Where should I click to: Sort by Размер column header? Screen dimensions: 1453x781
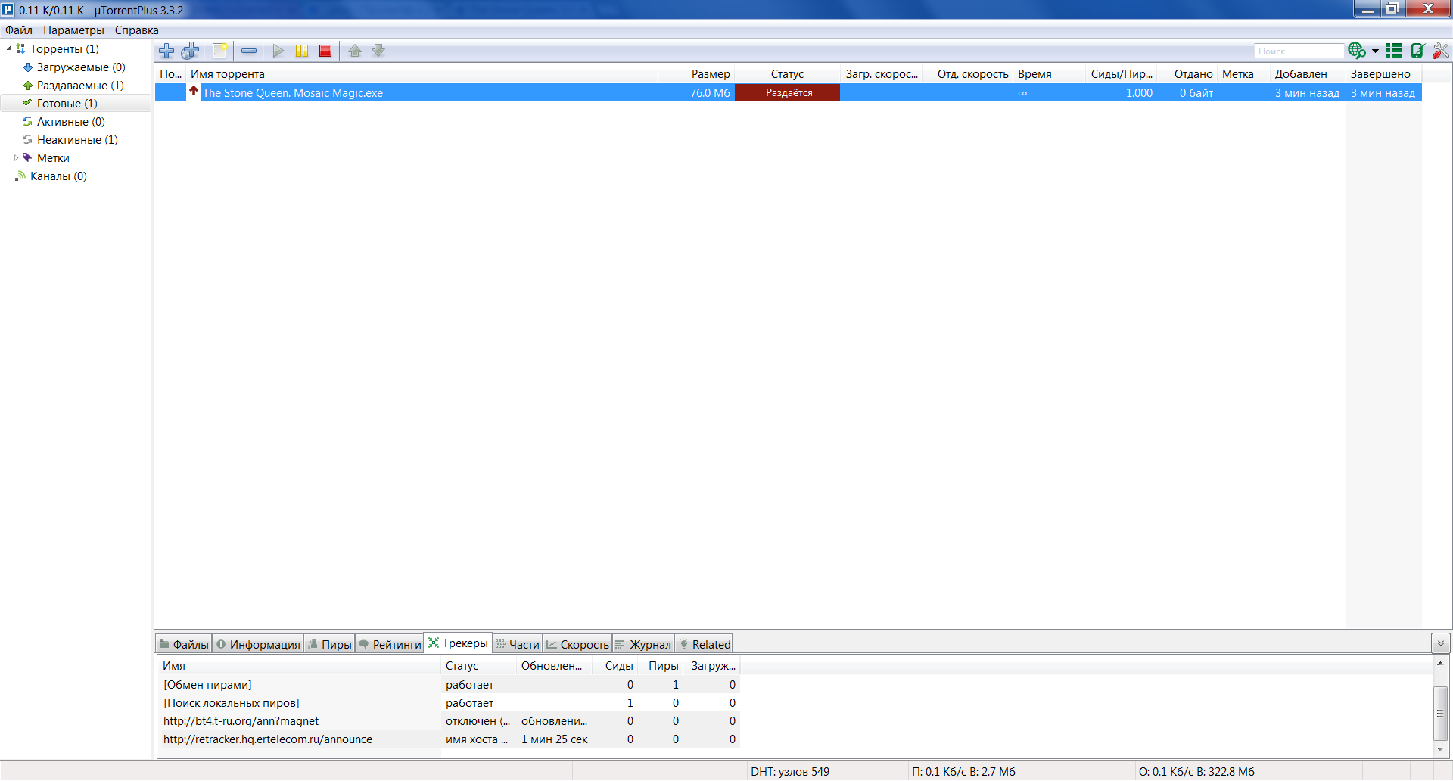point(696,74)
